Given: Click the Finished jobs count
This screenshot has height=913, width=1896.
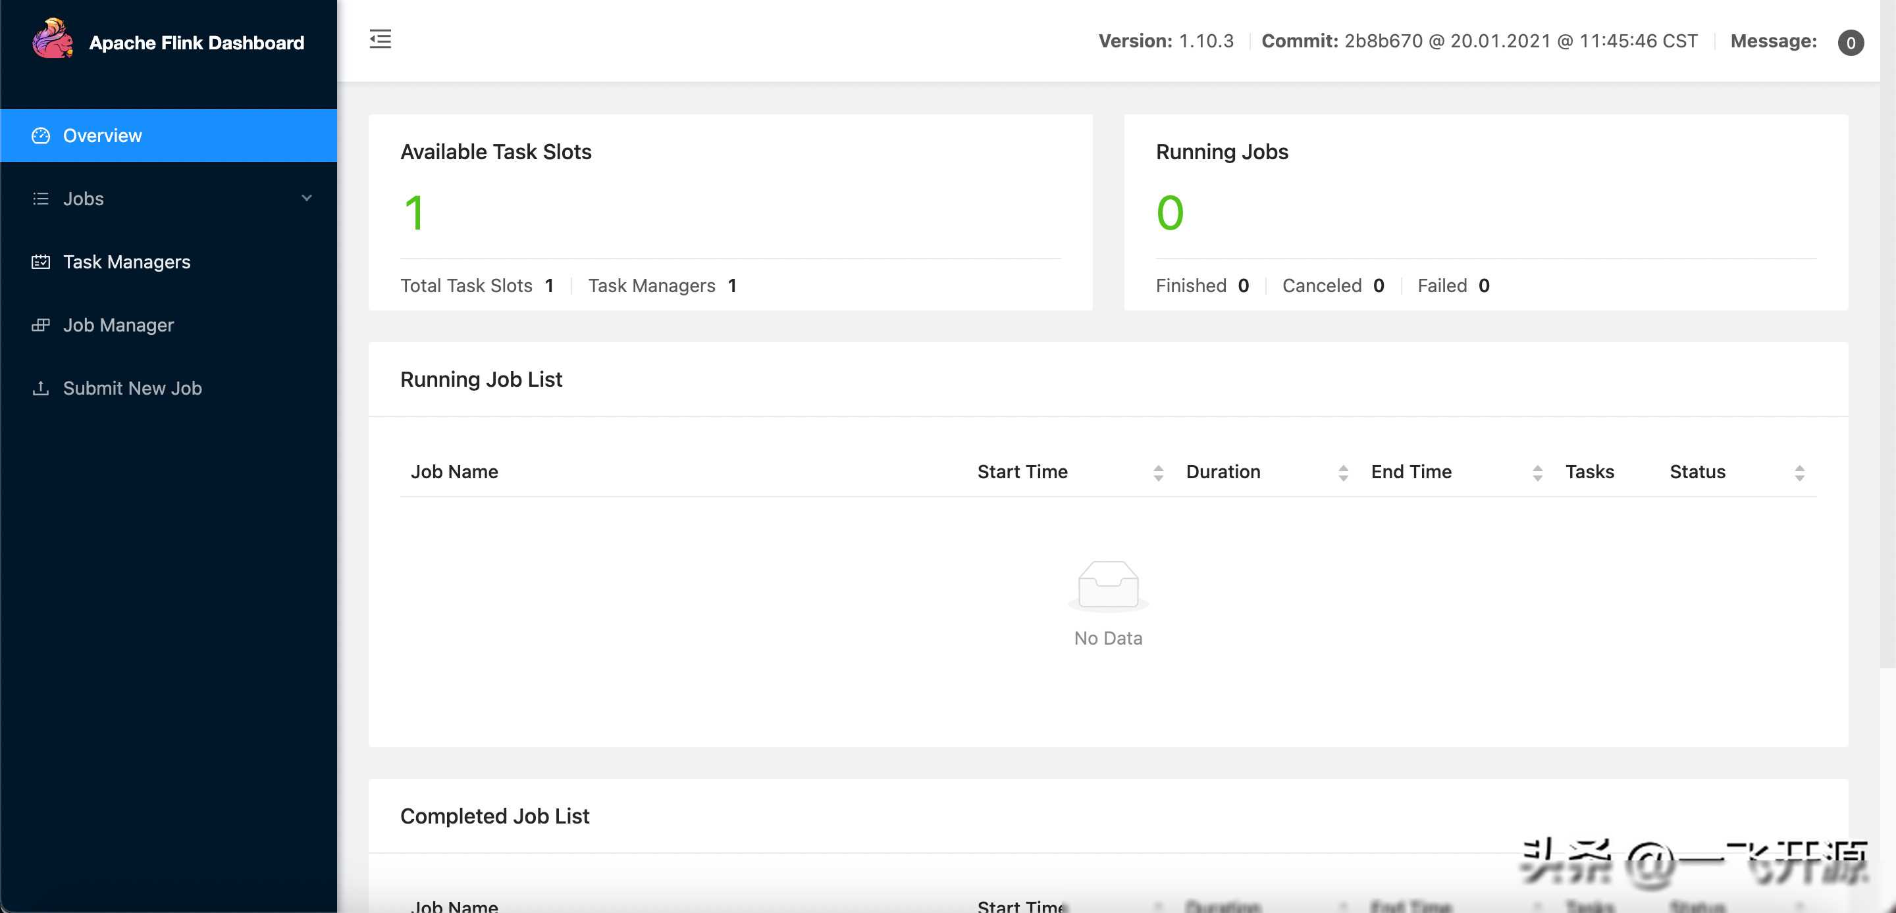Looking at the screenshot, I should tap(1202, 285).
